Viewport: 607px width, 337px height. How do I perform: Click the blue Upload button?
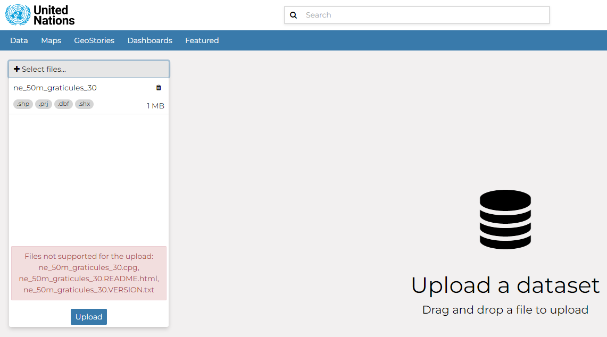89,317
